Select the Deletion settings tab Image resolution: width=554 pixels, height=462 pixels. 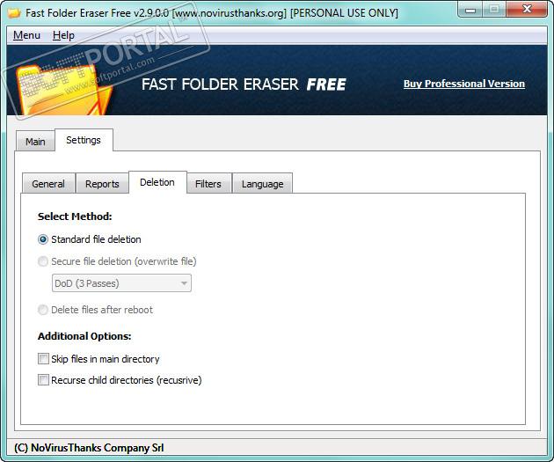[157, 182]
